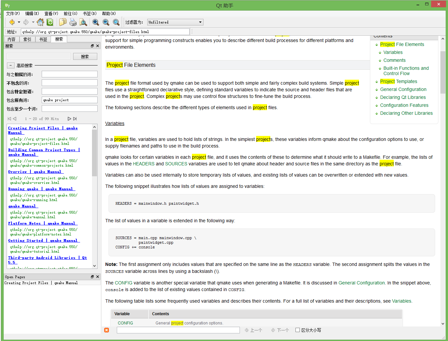
Task: Reset zoom to normal size
Action: tap(116, 22)
